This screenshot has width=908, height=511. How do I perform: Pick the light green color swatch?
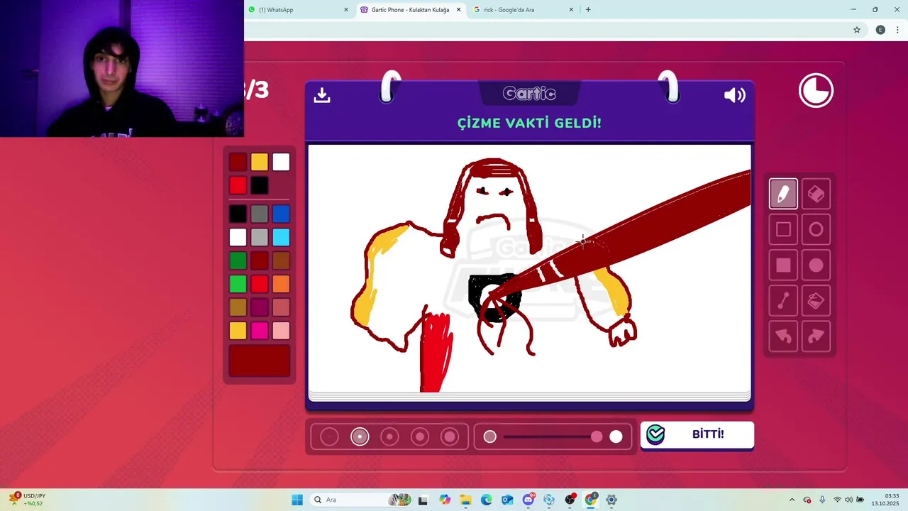(x=238, y=284)
